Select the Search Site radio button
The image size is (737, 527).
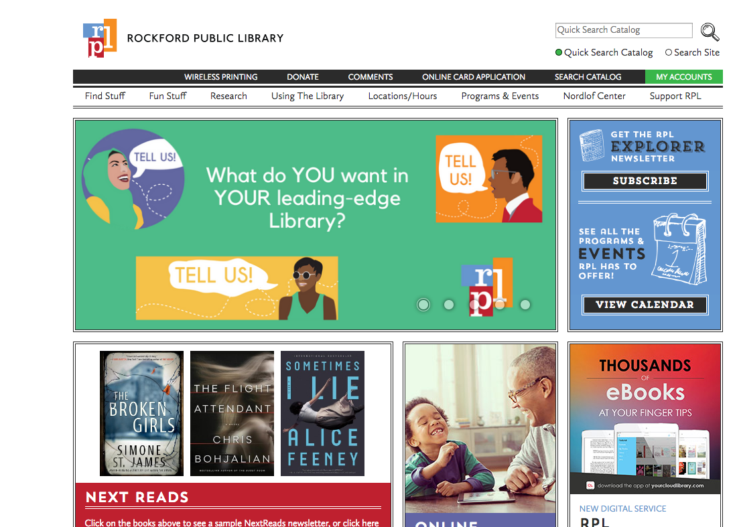[x=669, y=52]
